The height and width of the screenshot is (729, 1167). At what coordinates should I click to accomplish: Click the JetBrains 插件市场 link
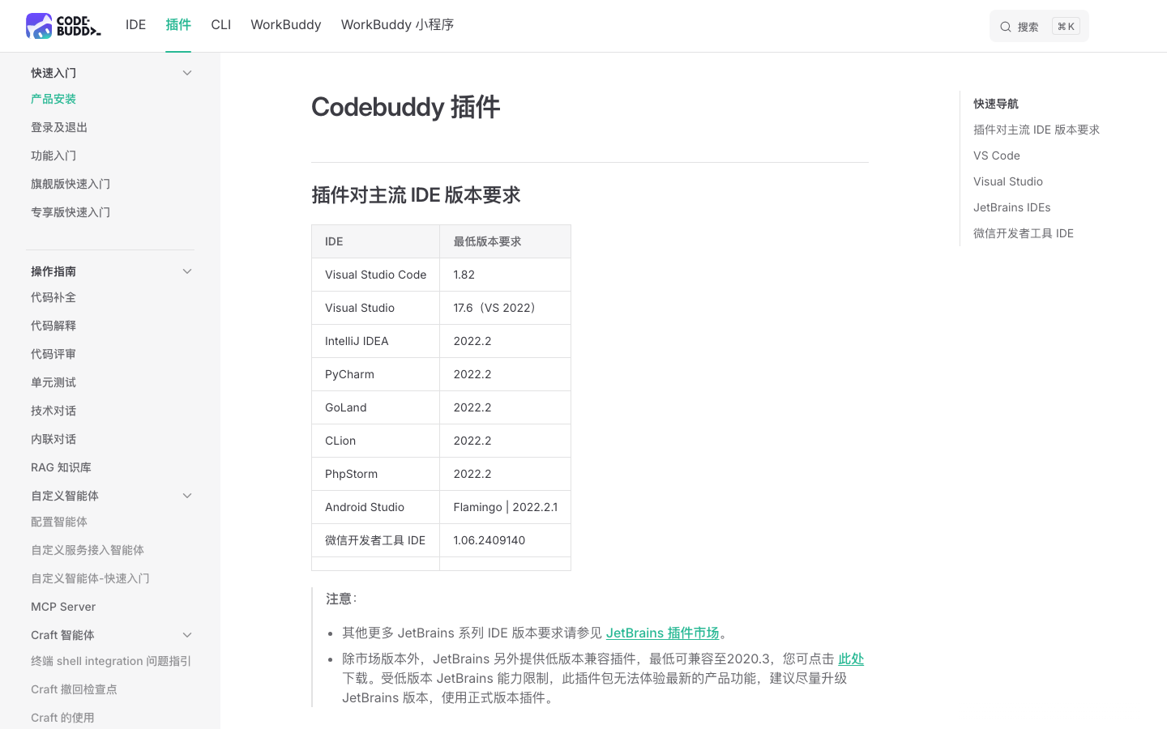coord(662,633)
